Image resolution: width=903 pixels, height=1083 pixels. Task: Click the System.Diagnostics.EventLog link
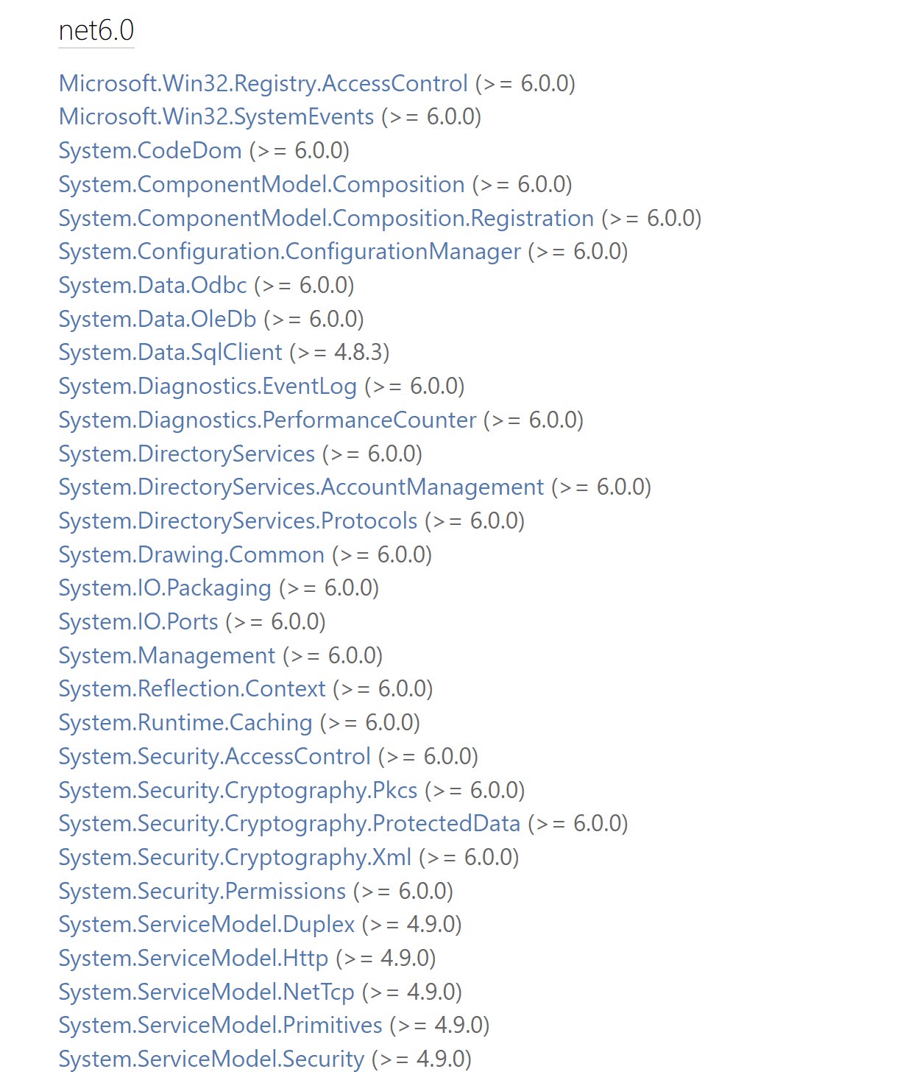(208, 387)
